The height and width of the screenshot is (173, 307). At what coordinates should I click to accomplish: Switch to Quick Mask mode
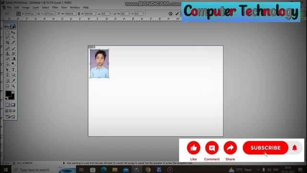pos(13,105)
